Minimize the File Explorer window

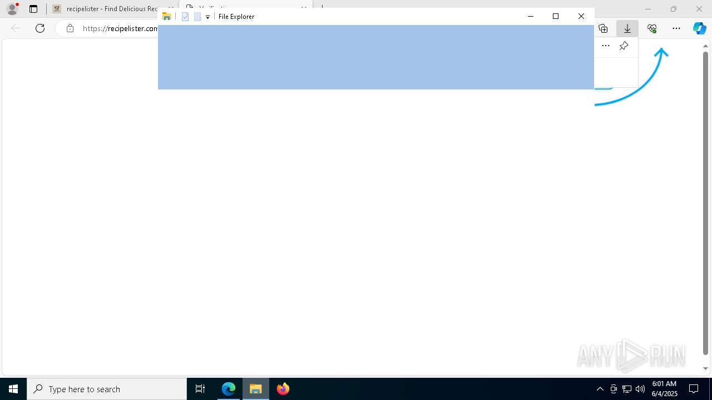click(531, 17)
